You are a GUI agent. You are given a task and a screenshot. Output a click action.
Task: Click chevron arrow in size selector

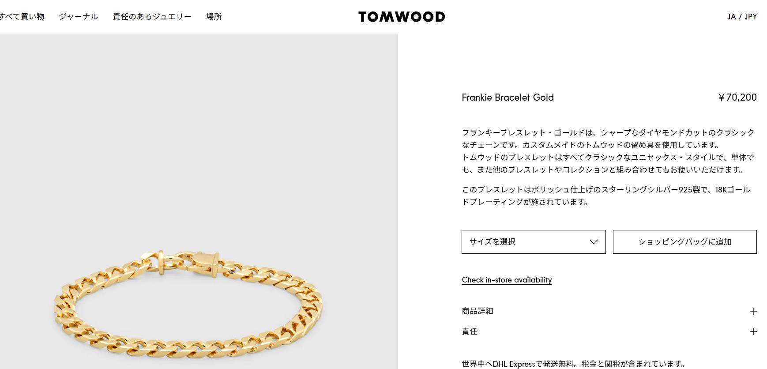[594, 242]
